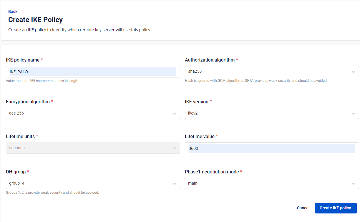Open the group14 DH group dropdown
Viewport: 360px width, 222px height.
(93, 183)
